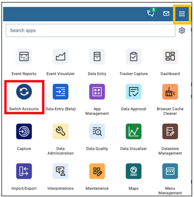Open app menu settings gear
Screen dimensions: 194x197
tap(182, 30)
